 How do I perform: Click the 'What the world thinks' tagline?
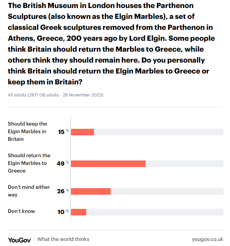tap(63, 239)
